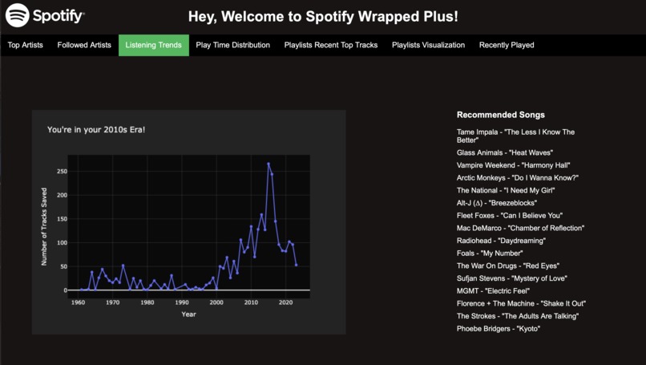Click the "Year" x-axis label

coord(188,314)
